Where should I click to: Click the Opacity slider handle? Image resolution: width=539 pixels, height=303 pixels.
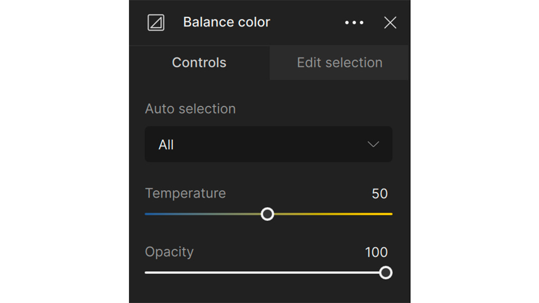[386, 273]
